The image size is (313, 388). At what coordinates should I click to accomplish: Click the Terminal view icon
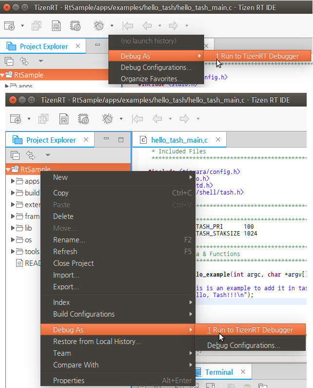point(198,372)
